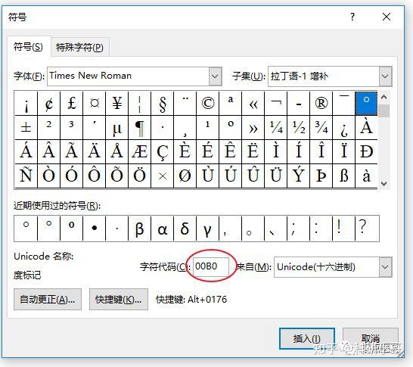Pick the pound £ symbol
This screenshot has height=367, width=413.
point(72,104)
